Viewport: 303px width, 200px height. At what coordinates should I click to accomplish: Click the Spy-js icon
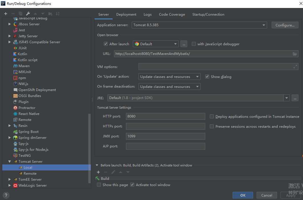[x=15, y=144]
